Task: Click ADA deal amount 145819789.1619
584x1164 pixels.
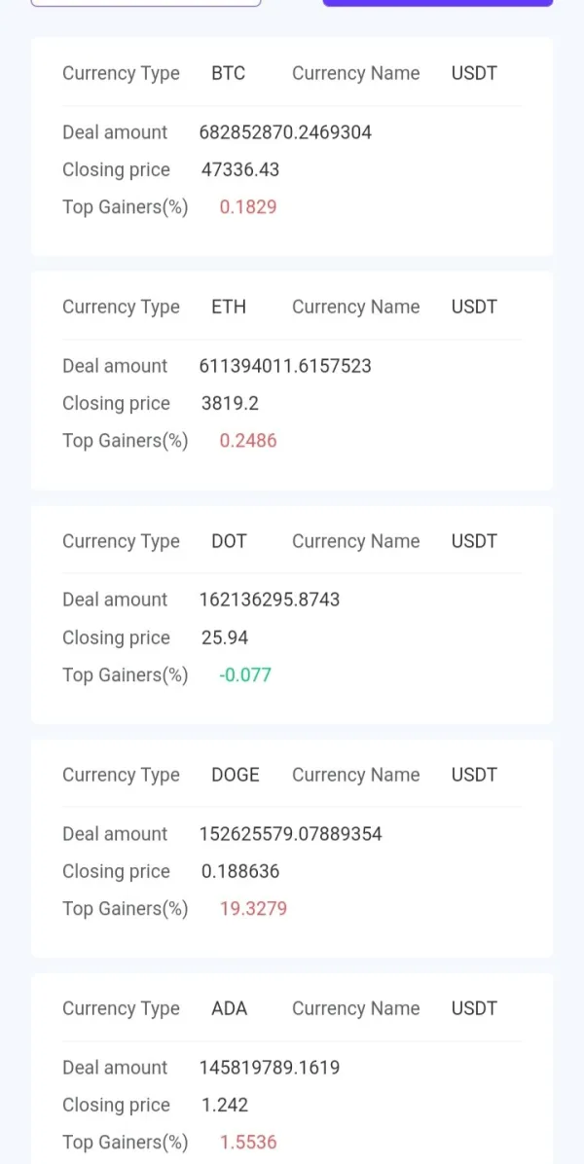Action: [270, 1068]
